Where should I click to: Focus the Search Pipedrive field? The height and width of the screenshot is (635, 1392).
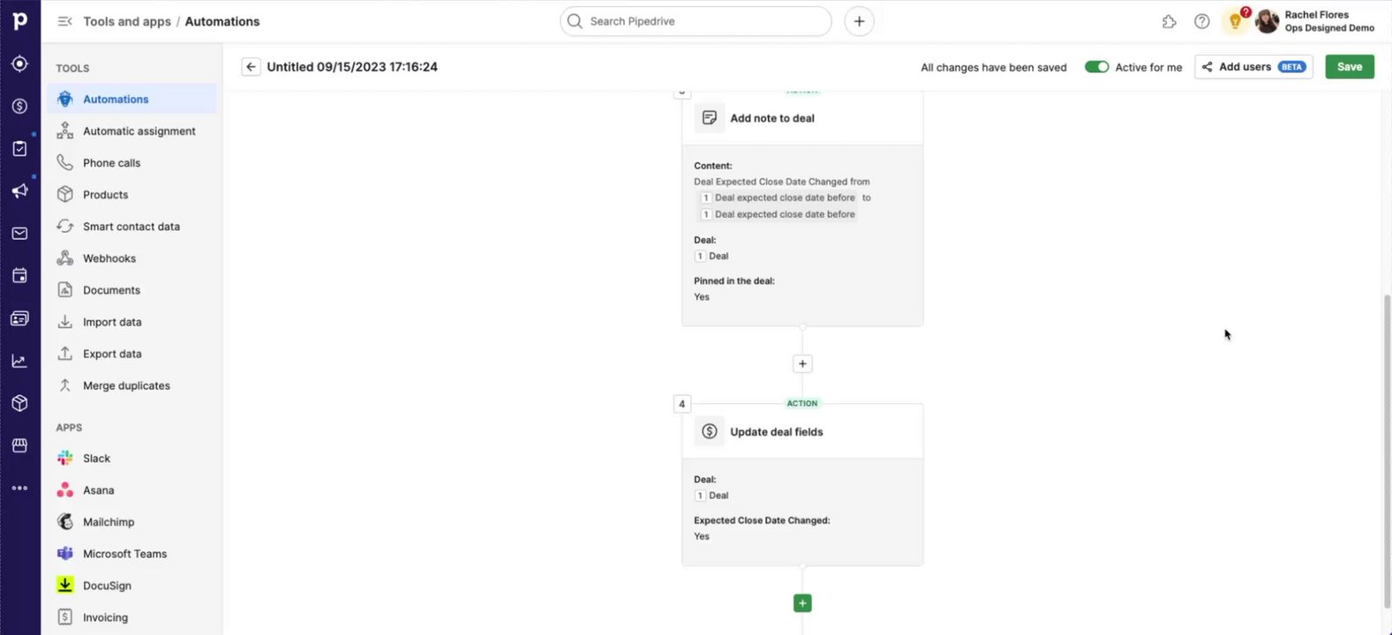696,21
